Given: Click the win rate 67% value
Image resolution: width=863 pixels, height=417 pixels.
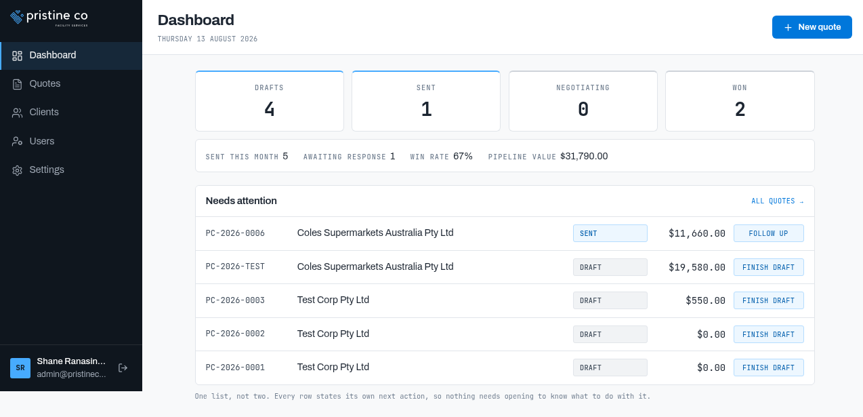Looking at the screenshot, I should tap(463, 156).
